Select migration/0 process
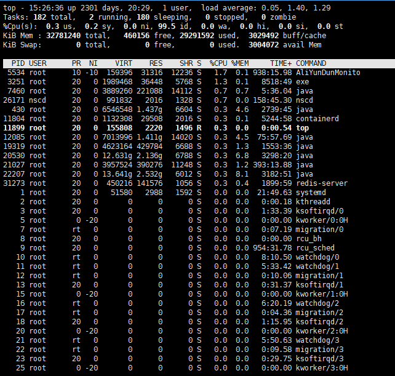This screenshot has width=395, height=376. (319, 230)
